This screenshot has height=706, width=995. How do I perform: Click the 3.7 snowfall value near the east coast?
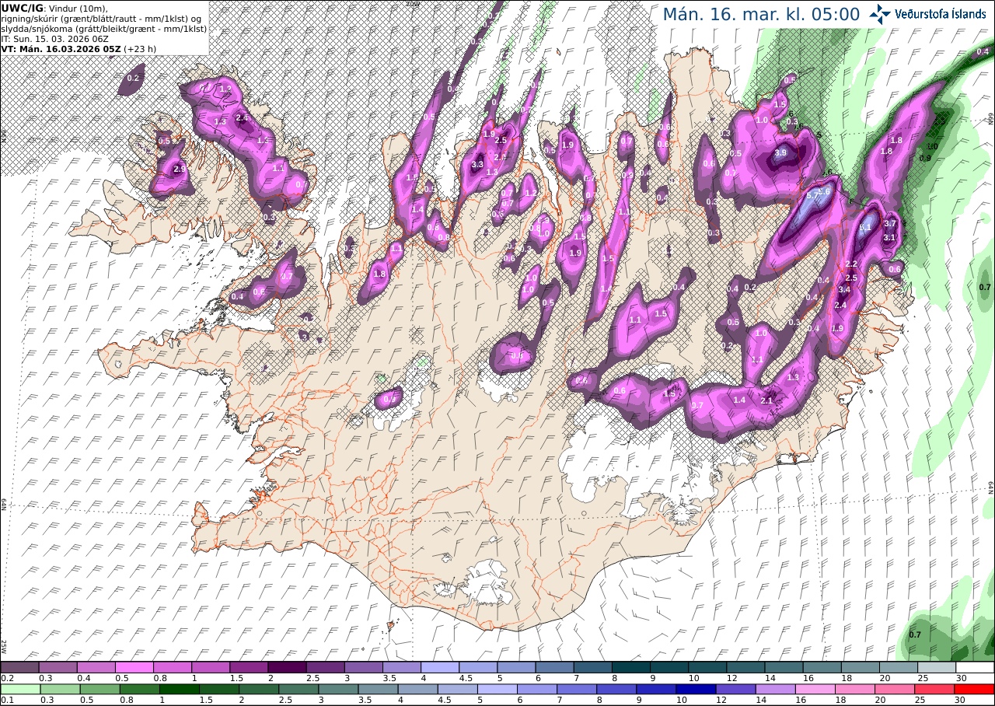point(890,223)
